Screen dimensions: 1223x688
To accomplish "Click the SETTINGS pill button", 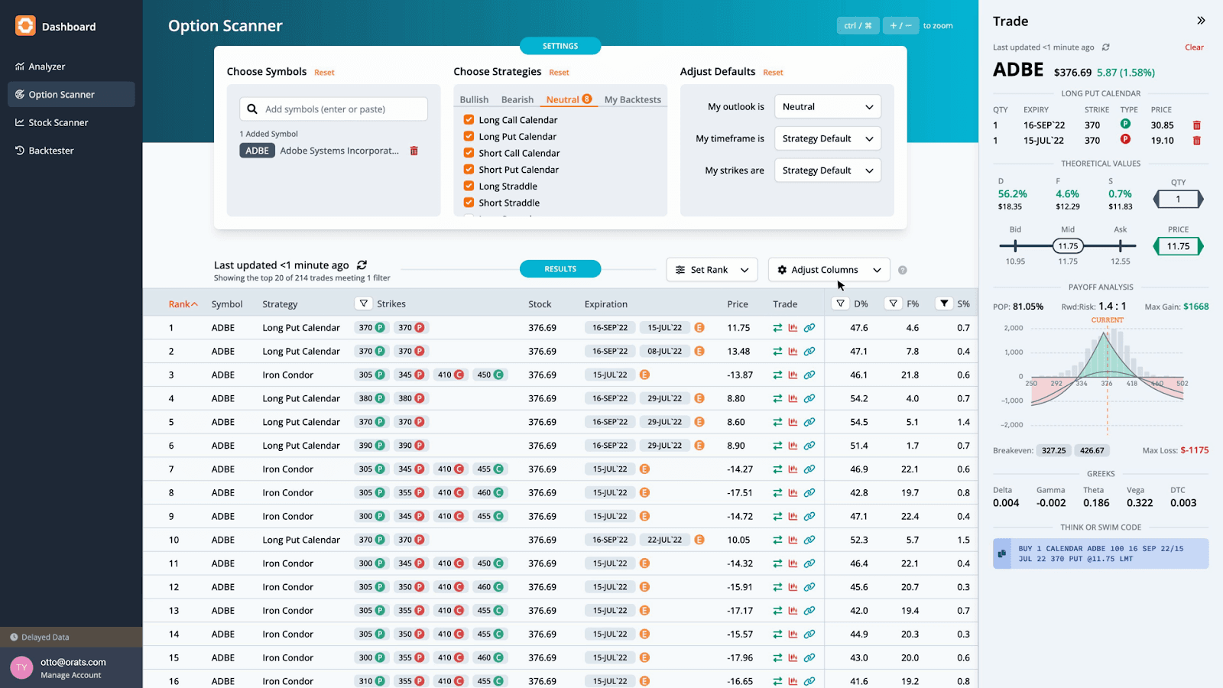I will pos(560,46).
